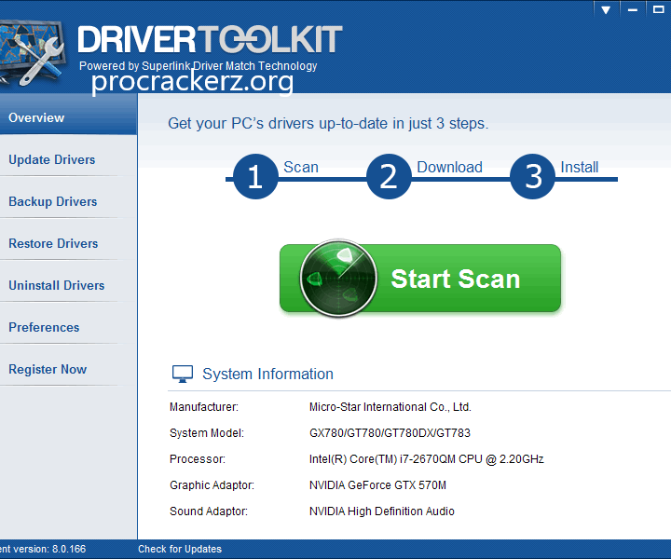Image resolution: width=671 pixels, height=559 pixels.
Task: Maximize the Driver Toolkit window
Action: [x=659, y=9]
